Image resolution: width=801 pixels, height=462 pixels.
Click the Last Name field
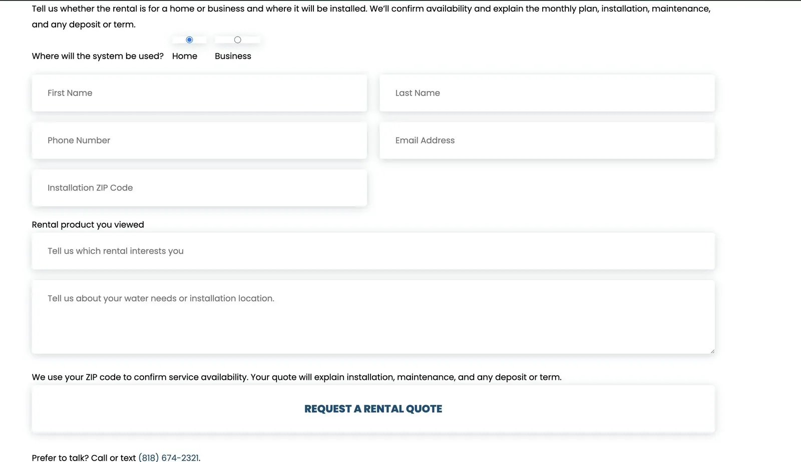tap(547, 93)
